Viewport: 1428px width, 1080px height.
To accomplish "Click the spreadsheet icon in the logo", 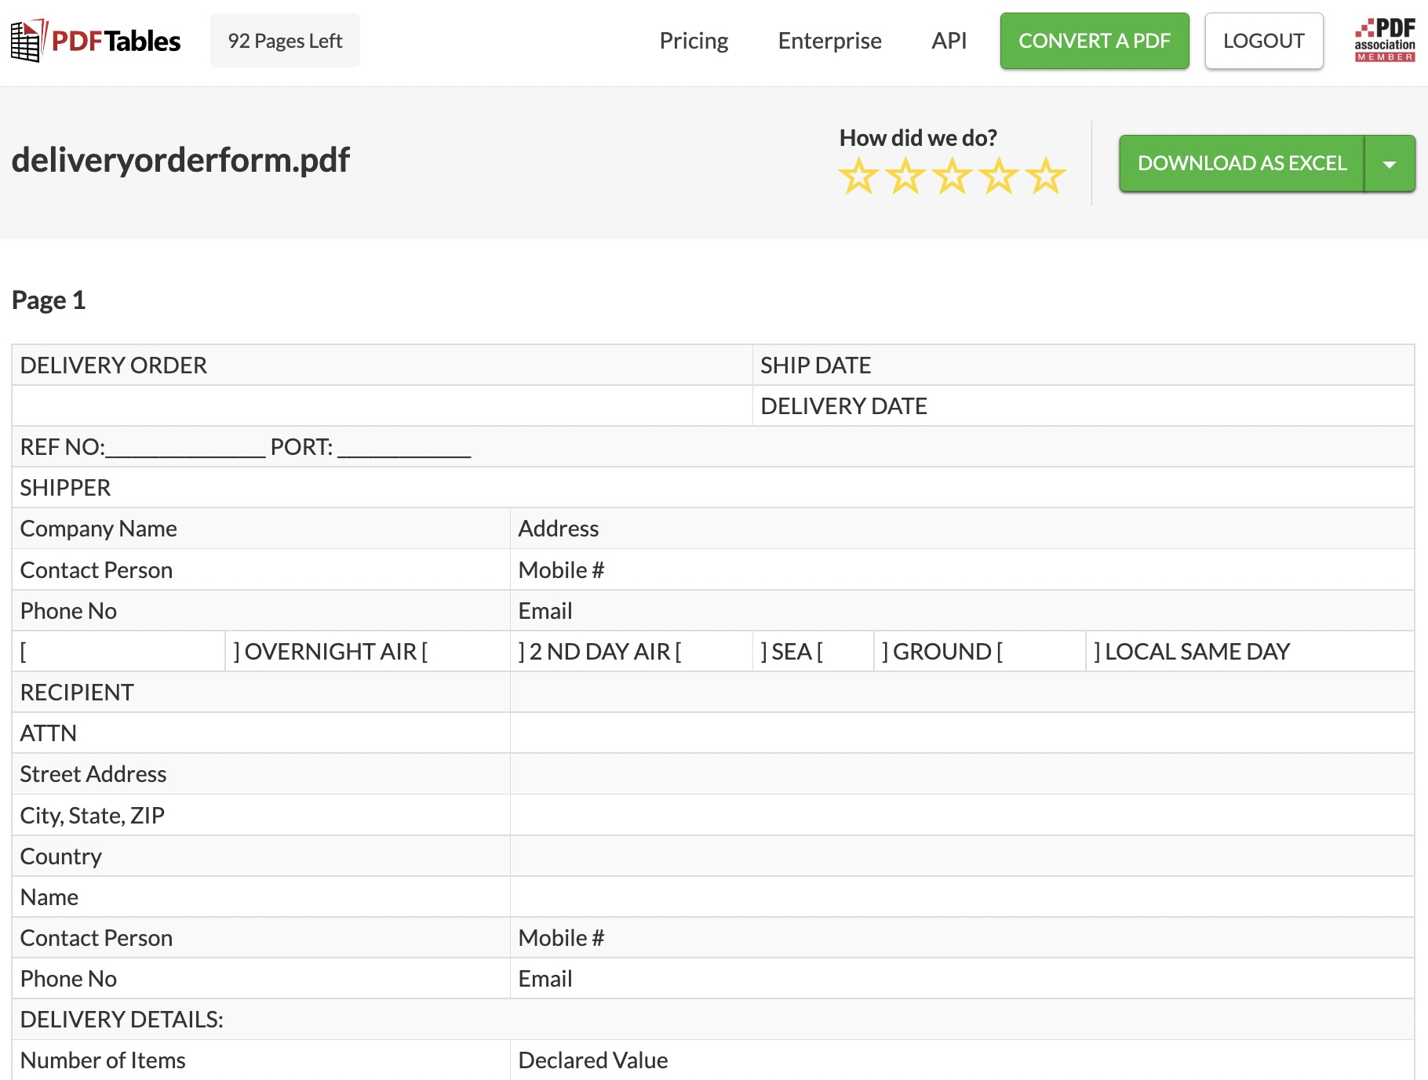I will click(x=25, y=41).
